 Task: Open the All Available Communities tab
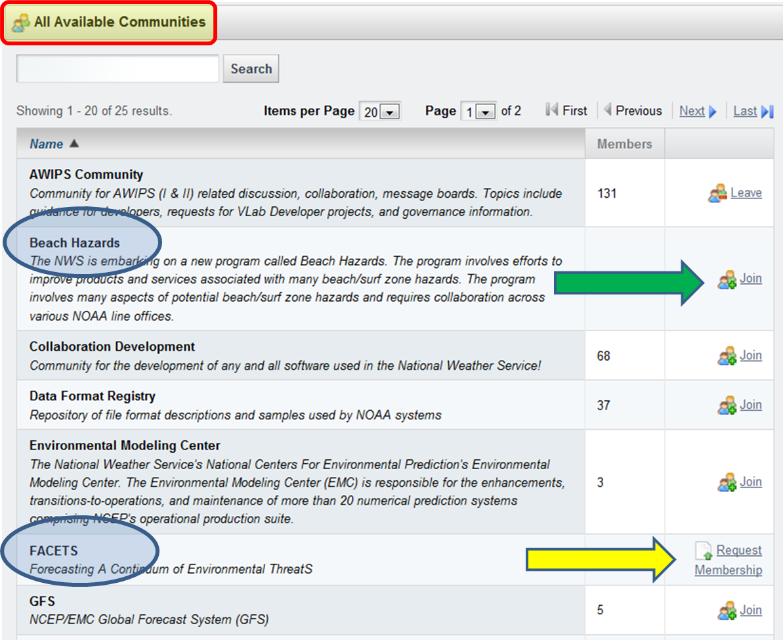109,22
